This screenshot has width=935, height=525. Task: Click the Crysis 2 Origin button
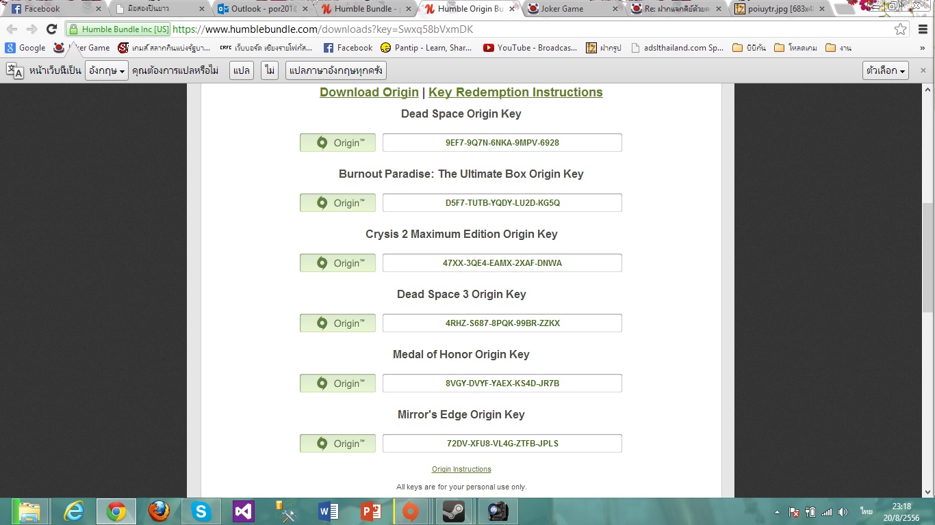[x=337, y=263]
